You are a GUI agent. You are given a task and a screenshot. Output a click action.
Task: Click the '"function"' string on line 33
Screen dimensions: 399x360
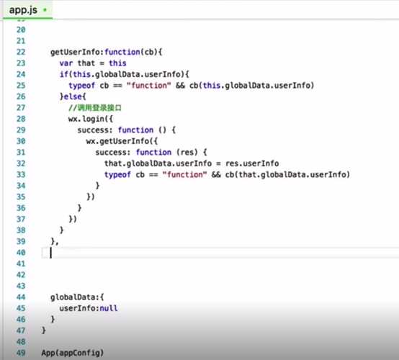pos(184,174)
